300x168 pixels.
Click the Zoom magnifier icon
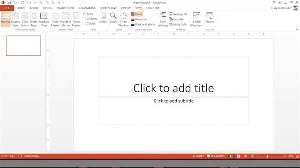(x=114, y=16)
